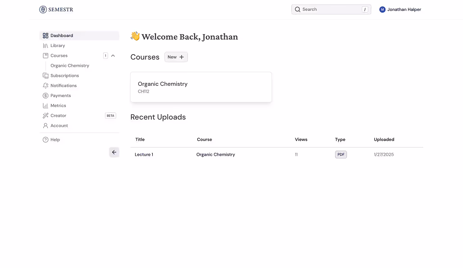Click the user avatar circle
This screenshot has height=268, width=463.
pos(382,9)
